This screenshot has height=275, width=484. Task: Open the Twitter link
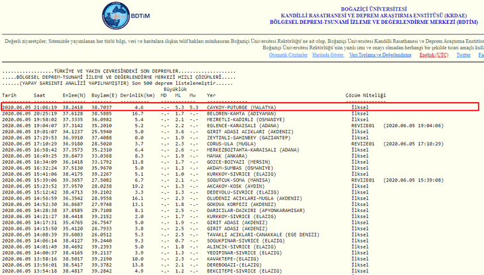463,55
